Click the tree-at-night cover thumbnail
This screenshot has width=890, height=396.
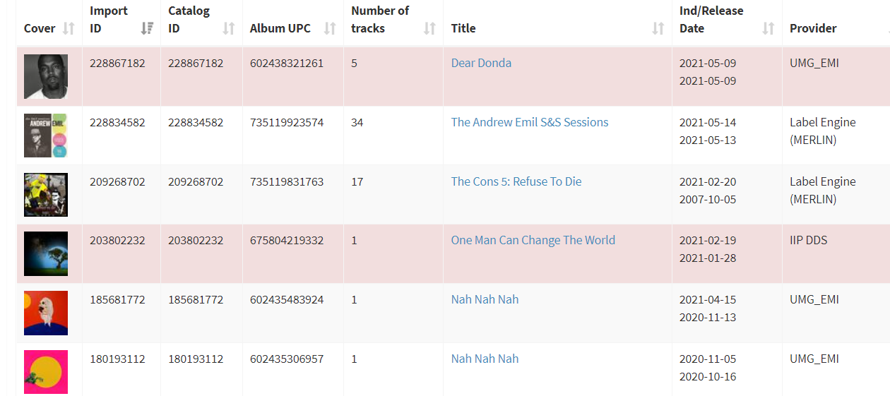pos(46,253)
